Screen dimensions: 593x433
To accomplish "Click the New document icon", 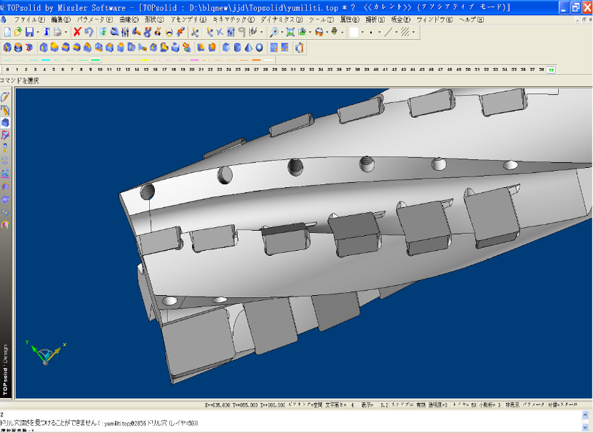I will pyautogui.click(x=7, y=32).
